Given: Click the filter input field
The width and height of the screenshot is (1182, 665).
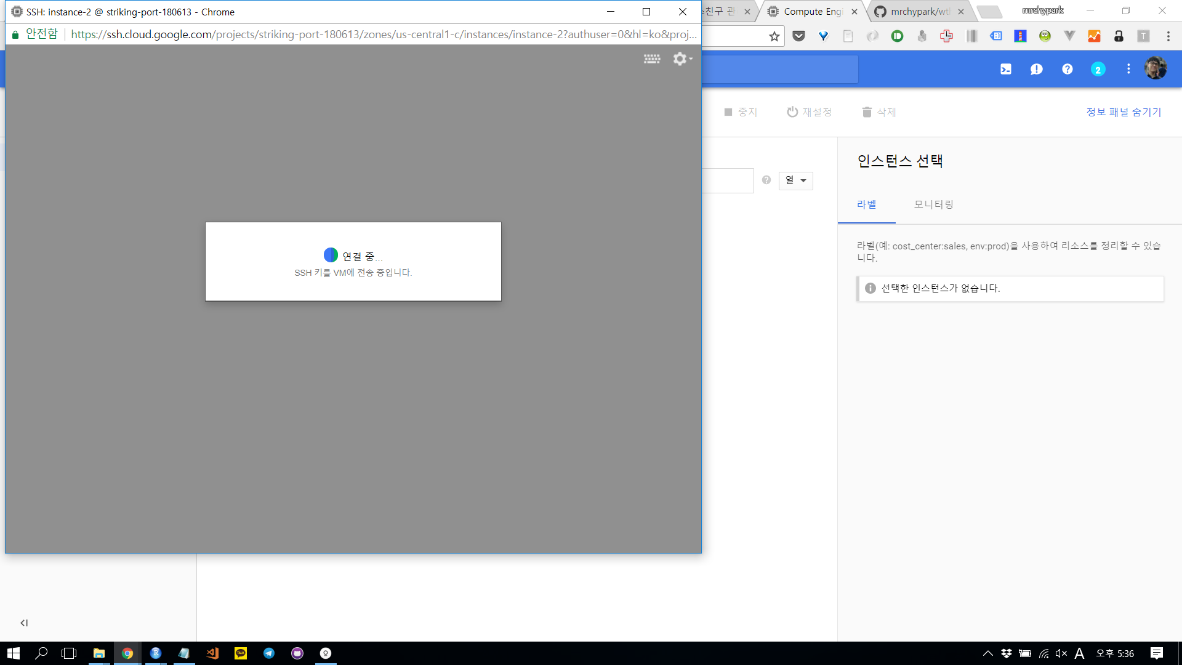Looking at the screenshot, I should point(728,180).
